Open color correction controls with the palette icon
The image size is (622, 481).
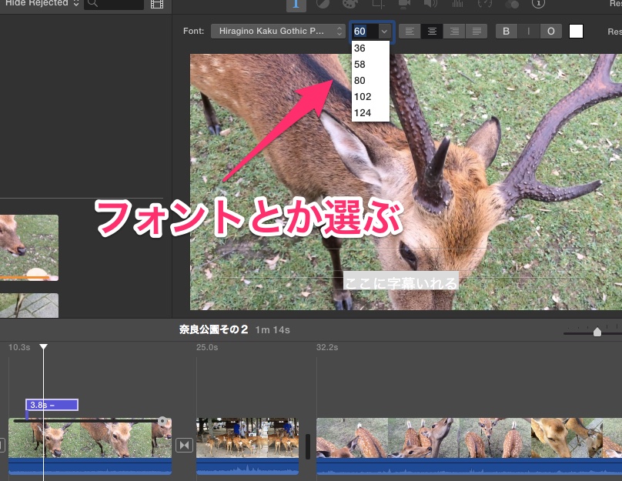[349, 5]
